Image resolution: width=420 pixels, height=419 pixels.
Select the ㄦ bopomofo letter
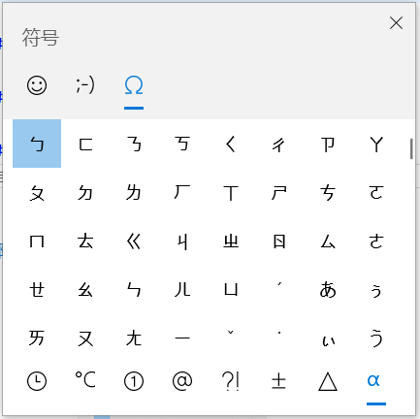[182, 289]
